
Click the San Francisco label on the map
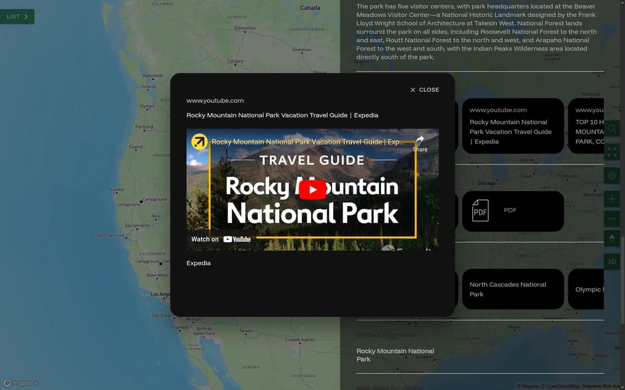click(110, 235)
